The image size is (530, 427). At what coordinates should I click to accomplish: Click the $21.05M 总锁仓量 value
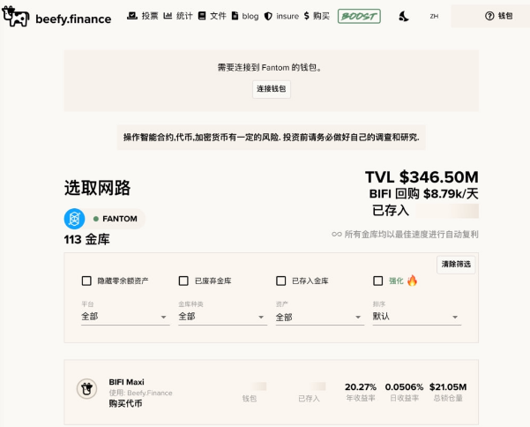click(x=448, y=386)
